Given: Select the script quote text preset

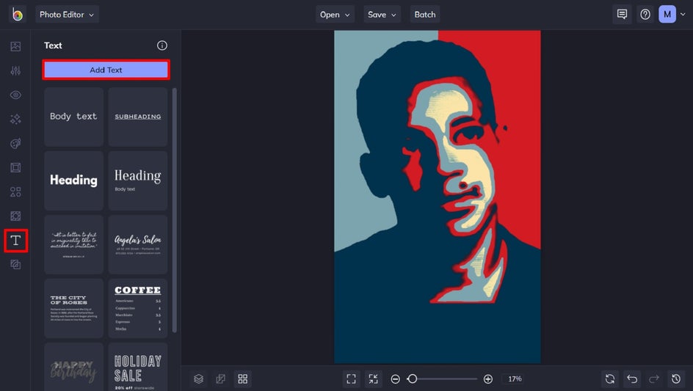Looking at the screenshot, I should click(74, 244).
